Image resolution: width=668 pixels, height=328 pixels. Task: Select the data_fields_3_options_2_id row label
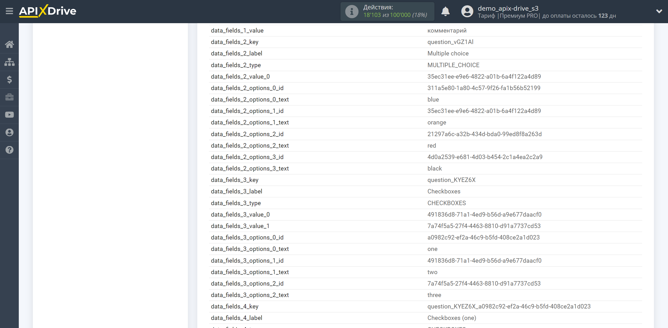point(247,283)
